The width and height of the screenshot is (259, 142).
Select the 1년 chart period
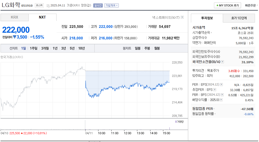coord(55,48)
